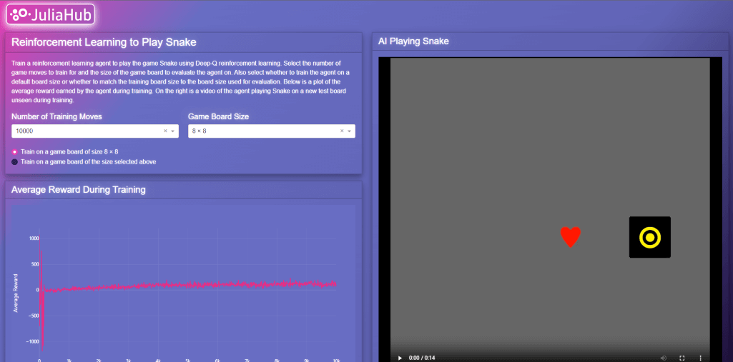Image resolution: width=733 pixels, height=362 pixels.
Task: Mute the Snake video audio
Action: (663, 358)
